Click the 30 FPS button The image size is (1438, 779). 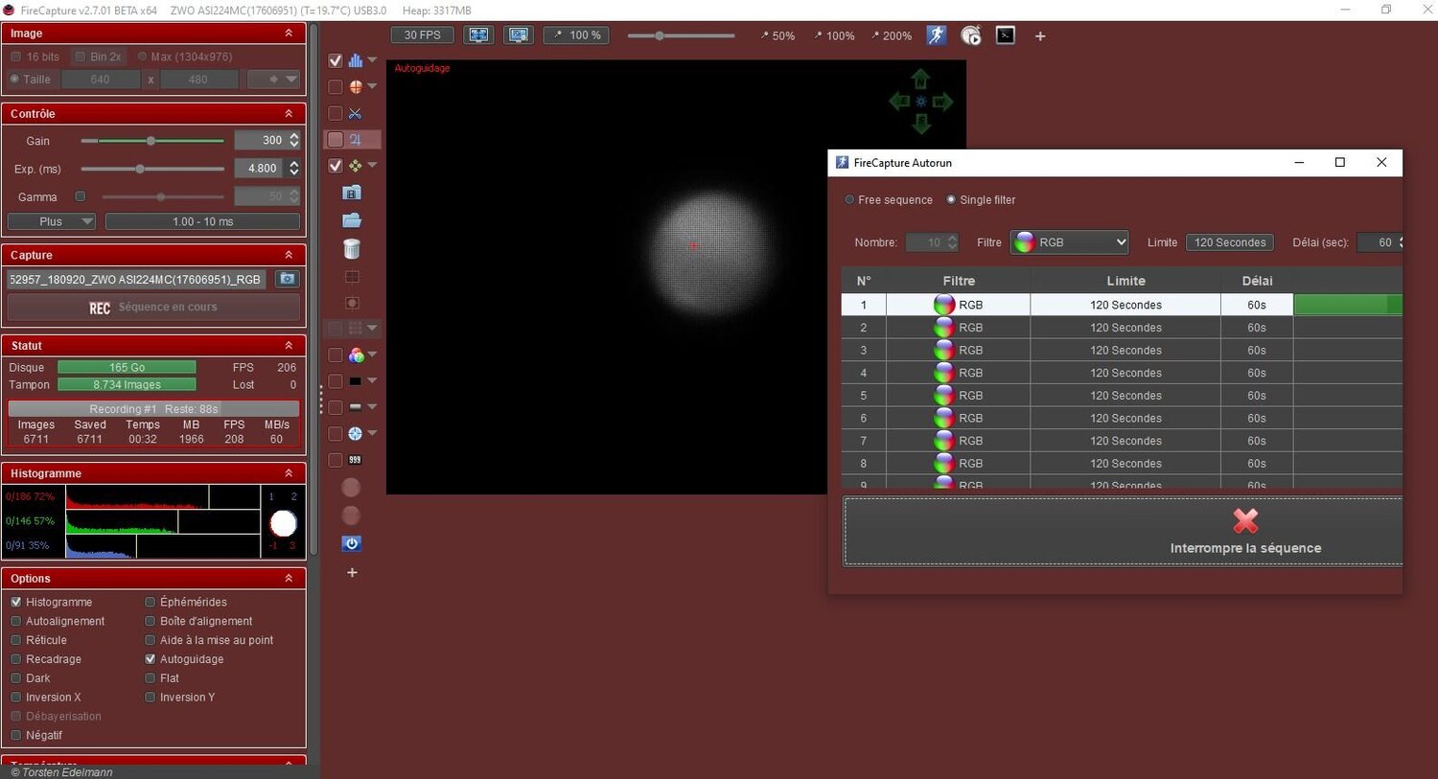[x=423, y=35]
